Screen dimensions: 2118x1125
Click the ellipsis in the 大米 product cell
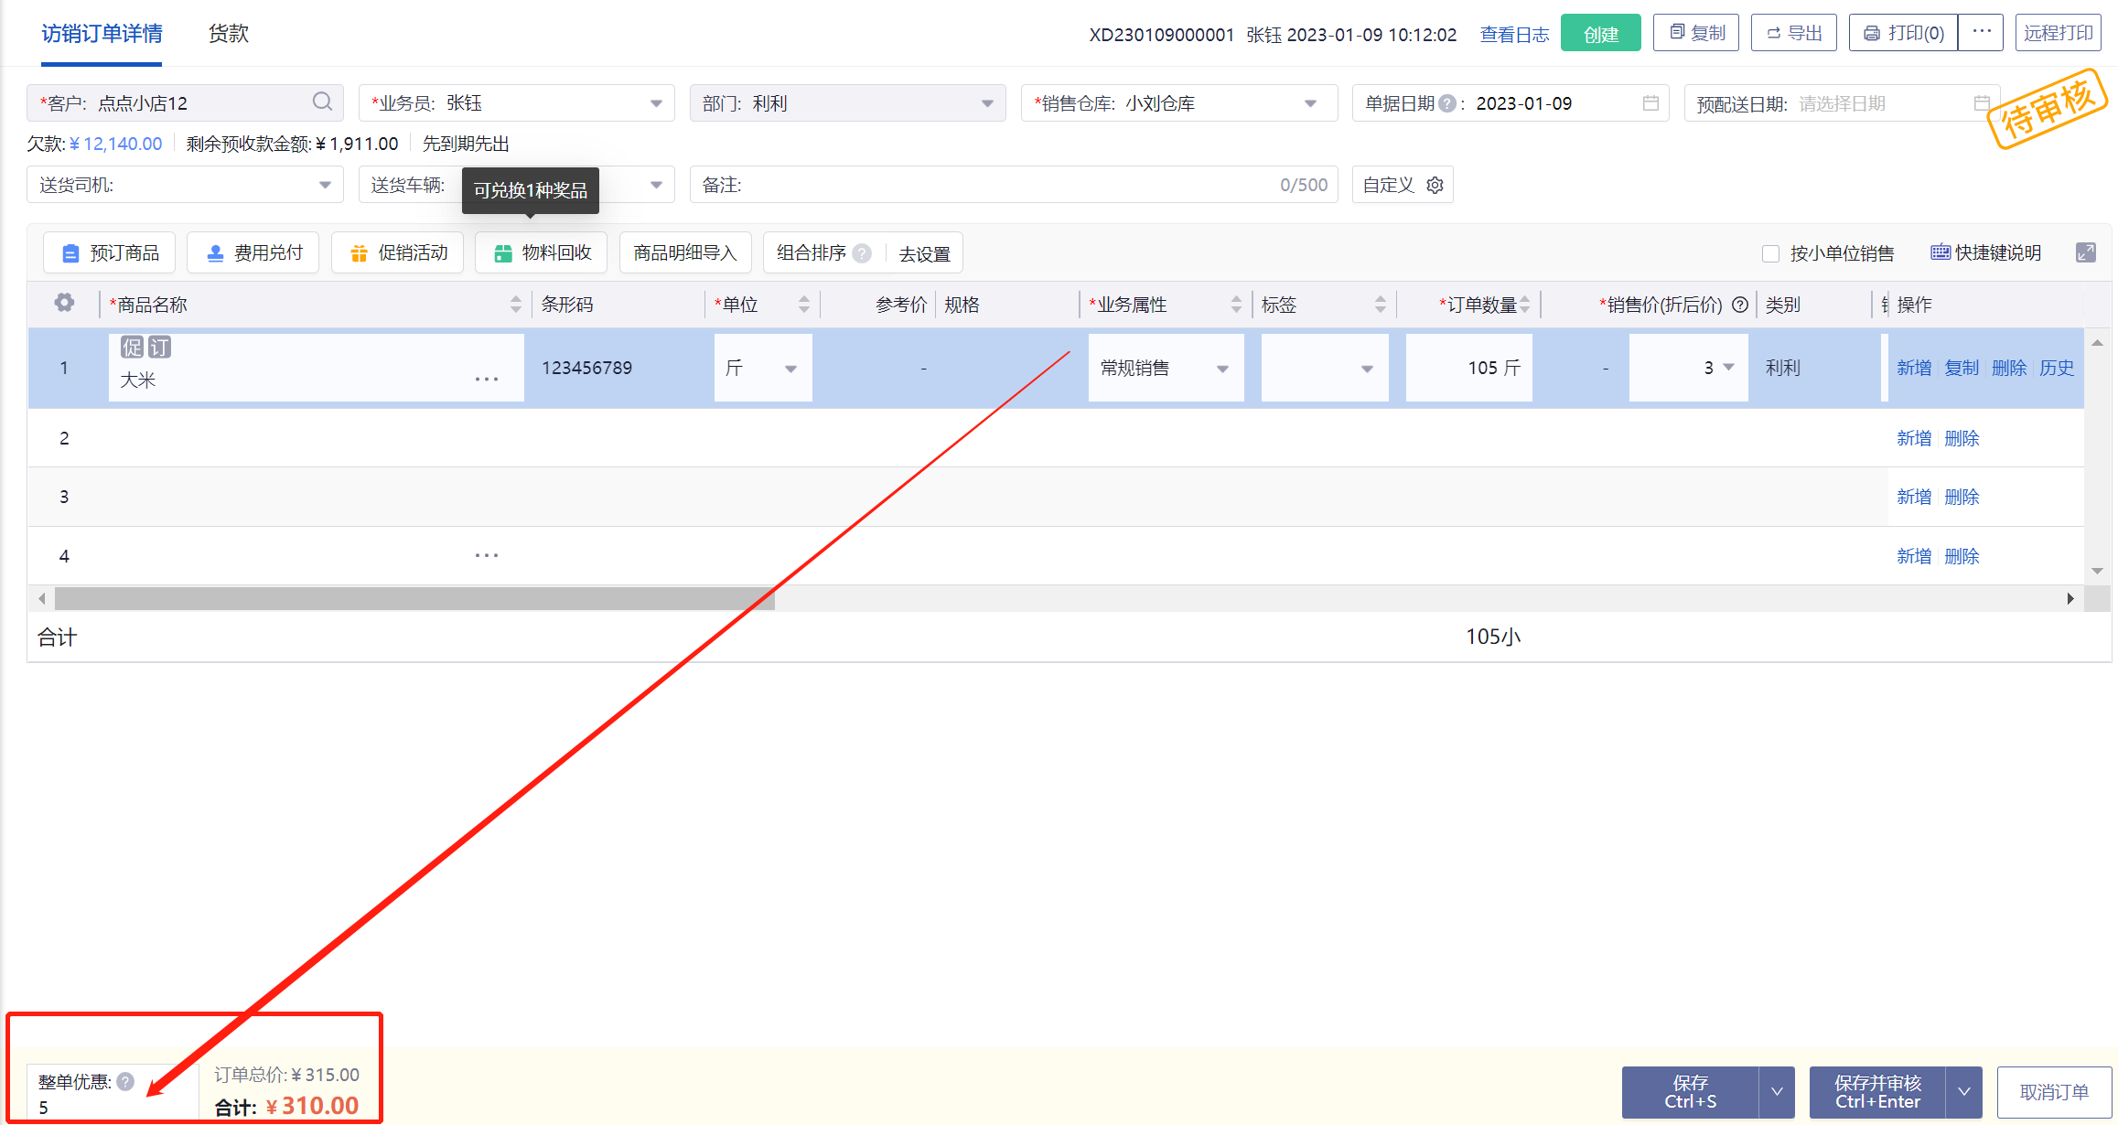pos(487,379)
